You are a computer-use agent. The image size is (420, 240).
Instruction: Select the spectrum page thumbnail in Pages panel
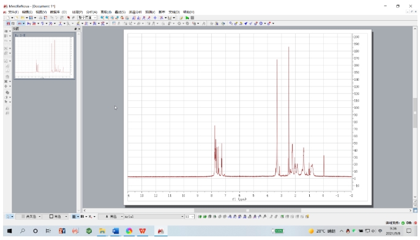click(44, 56)
